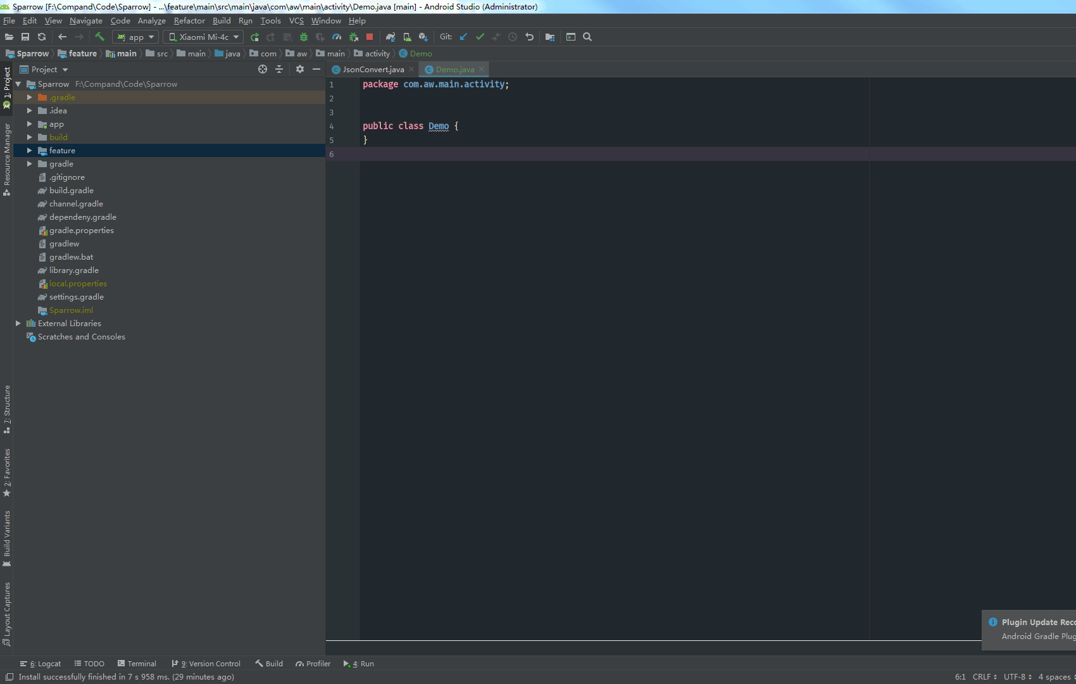
Task: Toggle the 1: Project tool window
Action: [x=7, y=87]
